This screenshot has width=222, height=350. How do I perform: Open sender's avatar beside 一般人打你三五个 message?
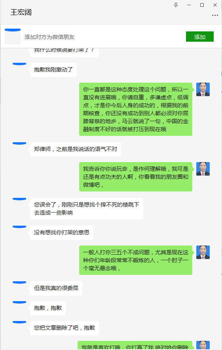tap(203, 252)
